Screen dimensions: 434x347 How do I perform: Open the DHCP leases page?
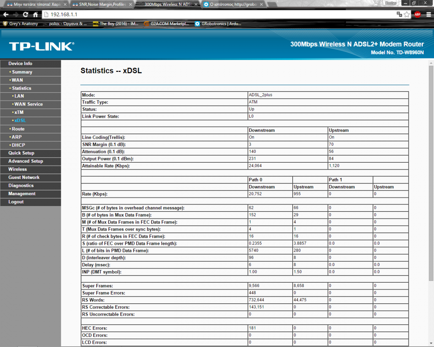[x=30, y=145]
